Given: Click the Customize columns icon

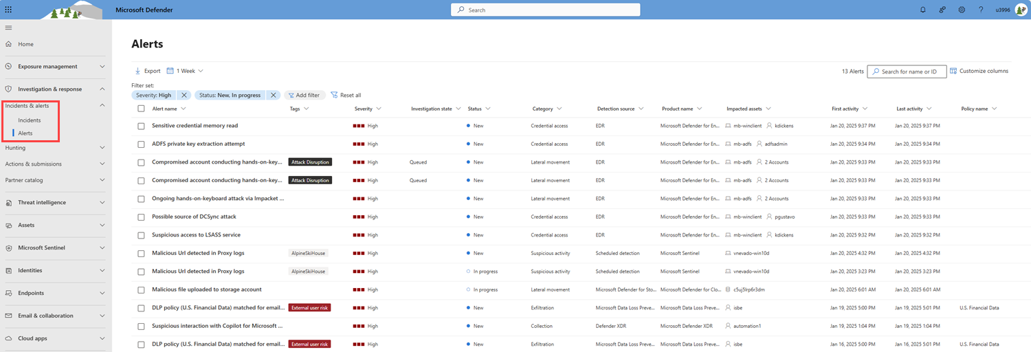Looking at the screenshot, I should click(953, 71).
